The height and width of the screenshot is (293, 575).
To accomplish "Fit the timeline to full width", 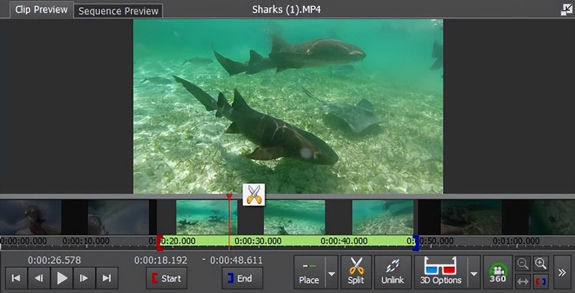I will (523, 281).
